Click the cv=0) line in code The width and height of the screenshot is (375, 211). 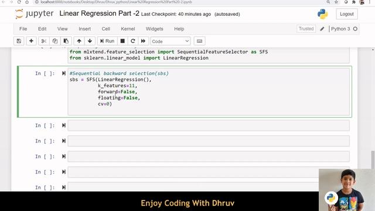coord(105,104)
